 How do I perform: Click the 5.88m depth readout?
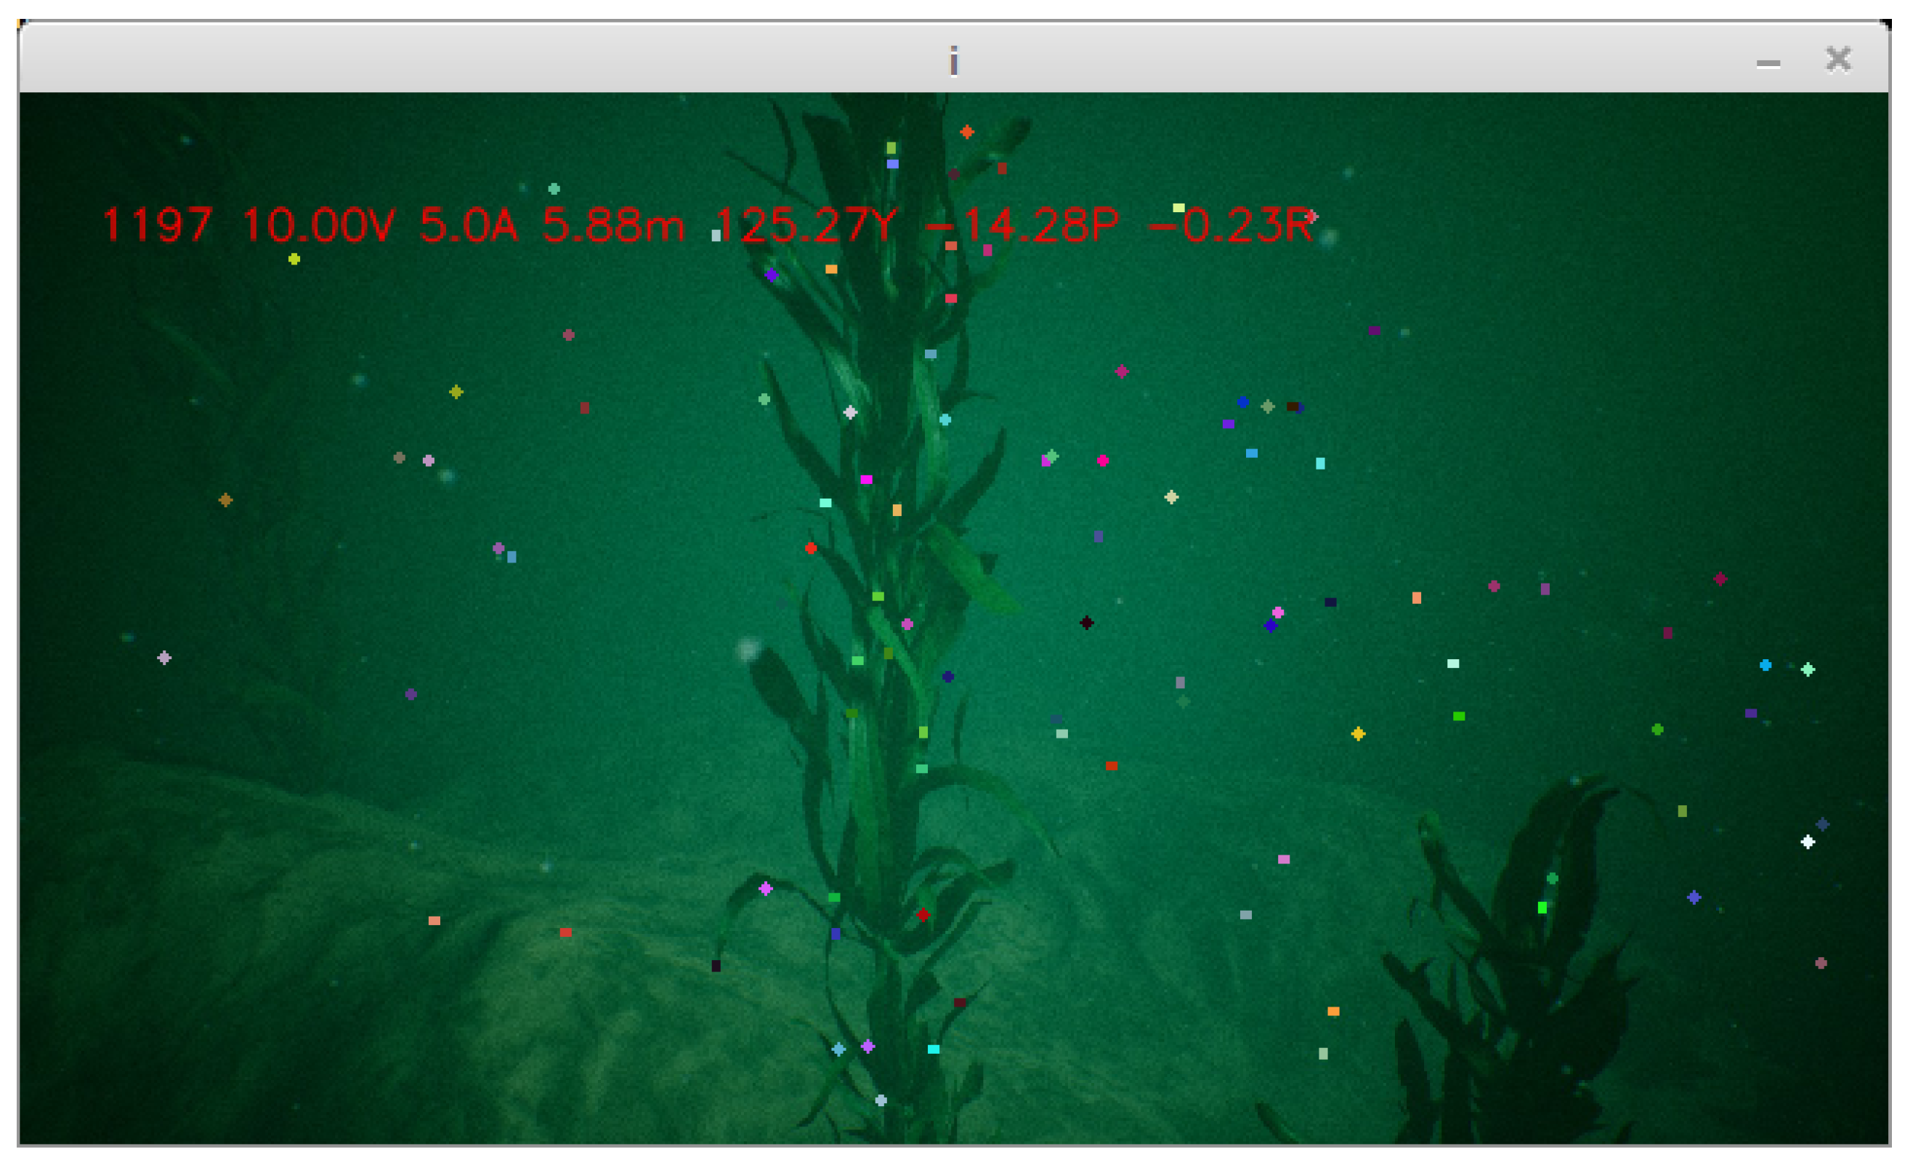(612, 225)
